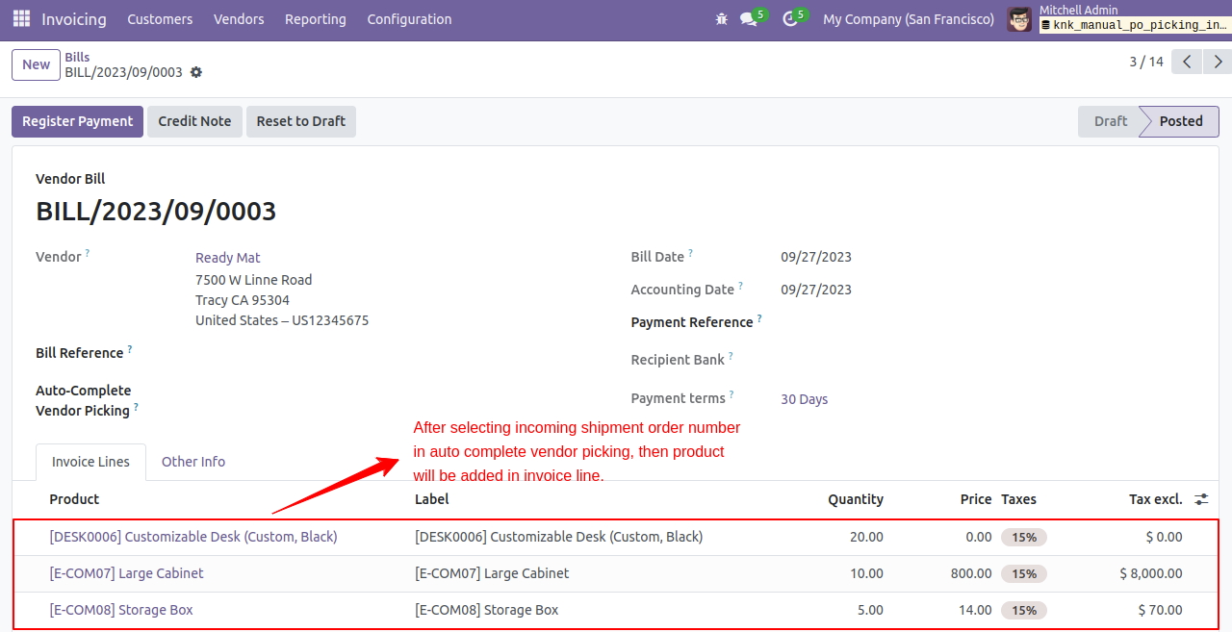
Task: Switch to the Invoice Lines tab
Action: tap(90, 462)
